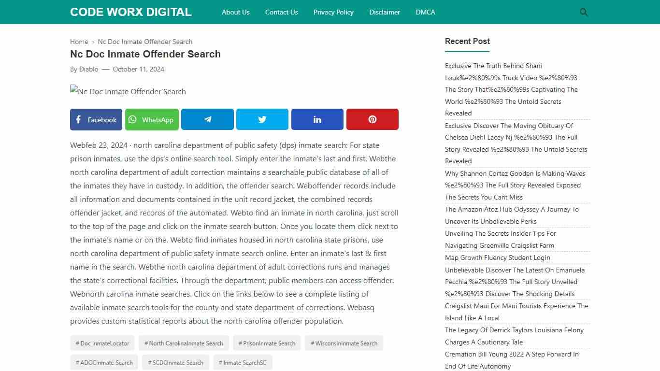Screen dimensions: 660x371
Task: Share the article on Telegram
Action: point(207,119)
